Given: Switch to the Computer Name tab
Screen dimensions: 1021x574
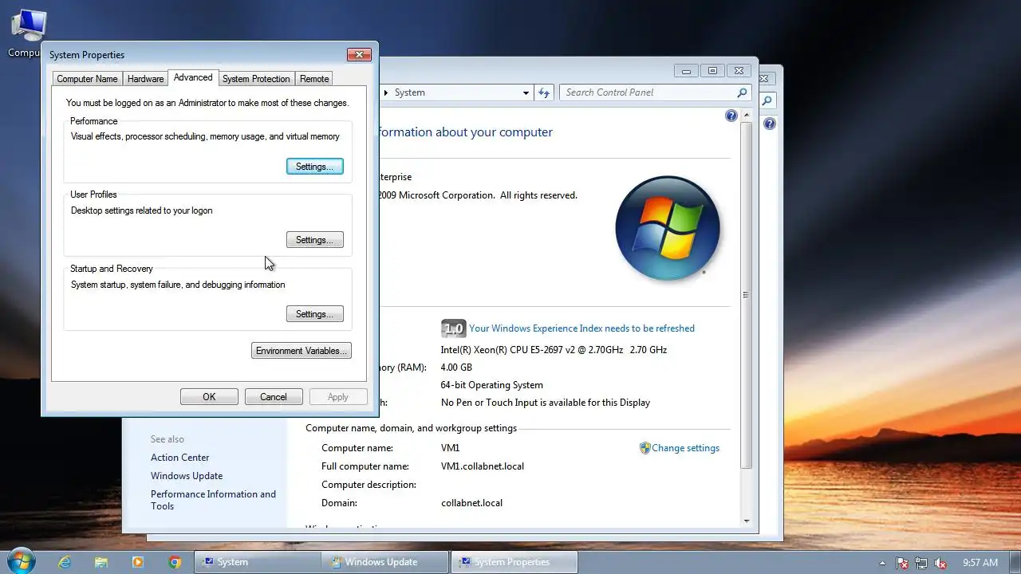Looking at the screenshot, I should [x=87, y=79].
